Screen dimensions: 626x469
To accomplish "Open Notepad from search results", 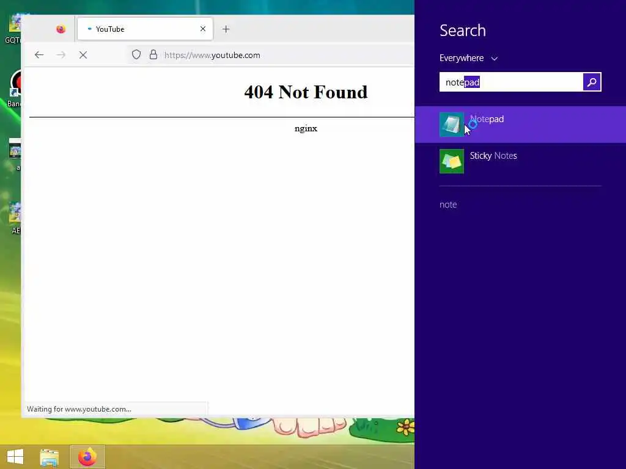I will (x=520, y=125).
